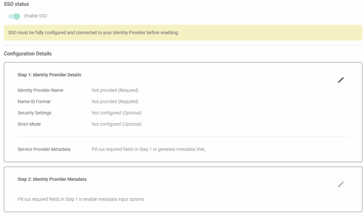The height and width of the screenshot is (214, 364).
Task: Click the 'generate metadata XML' instruction text
Action: click(x=148, y=150)
